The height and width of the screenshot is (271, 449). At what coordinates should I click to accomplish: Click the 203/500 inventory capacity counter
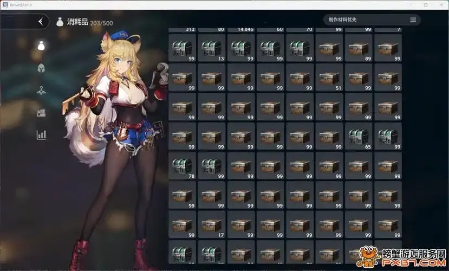101,23
